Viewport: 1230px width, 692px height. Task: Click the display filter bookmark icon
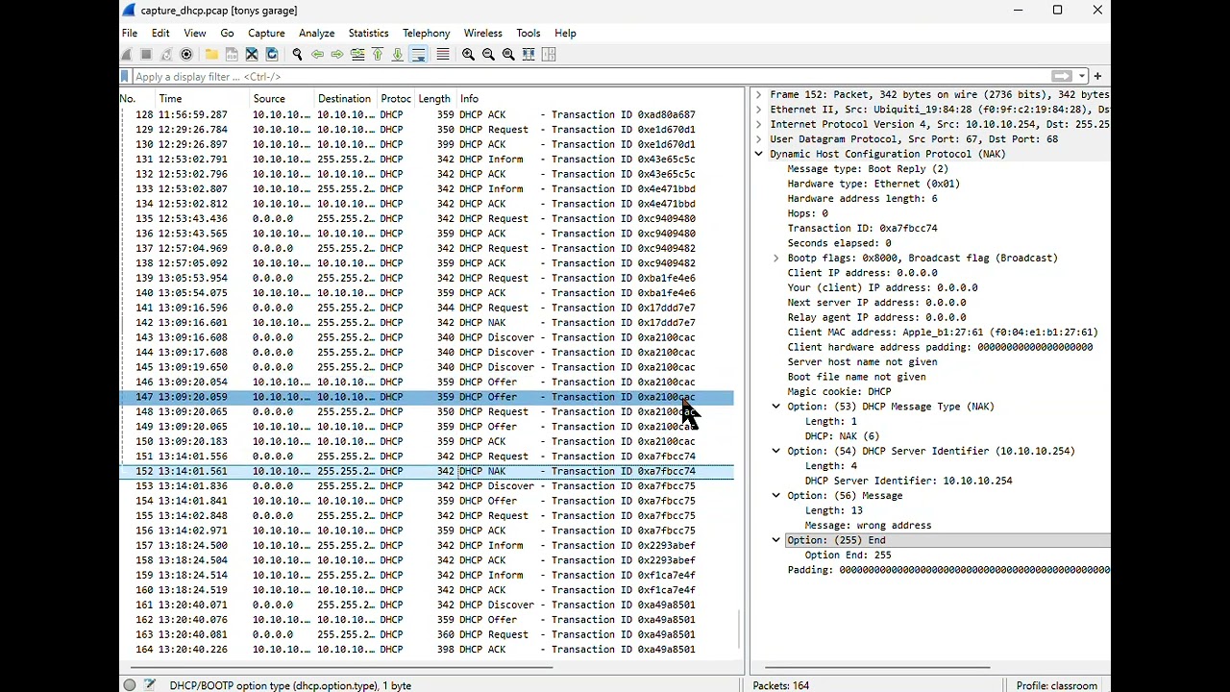coord(125,76)
